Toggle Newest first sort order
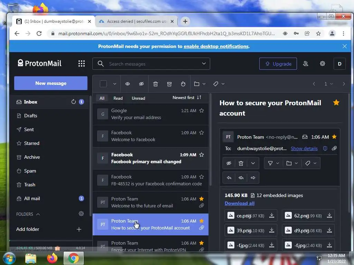The height and width of the screenshot is (265, 354). (x=187, y=98)
